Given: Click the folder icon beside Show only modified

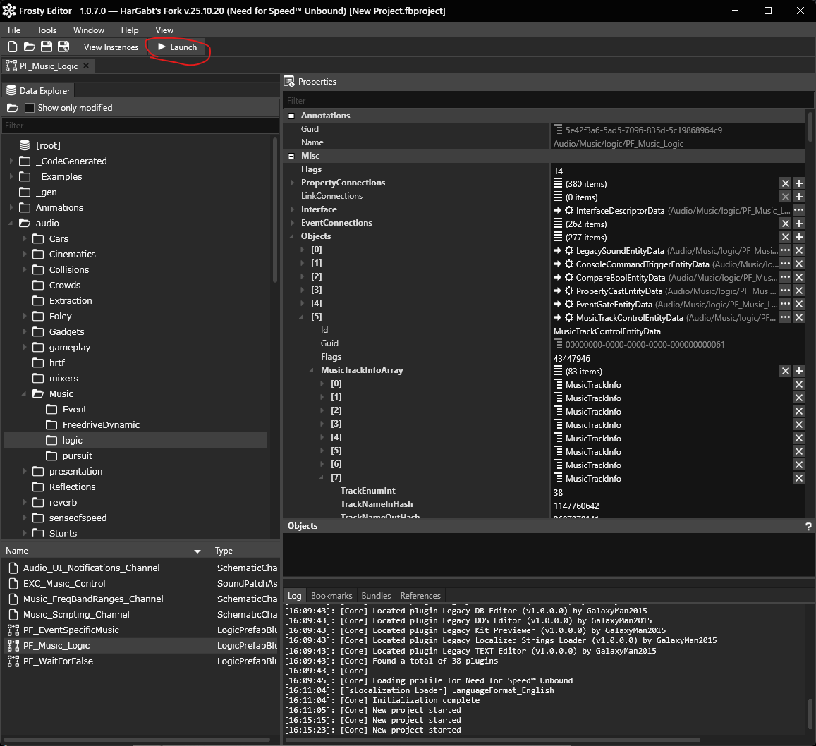Looking at the screenshot, I should [13, 108].
